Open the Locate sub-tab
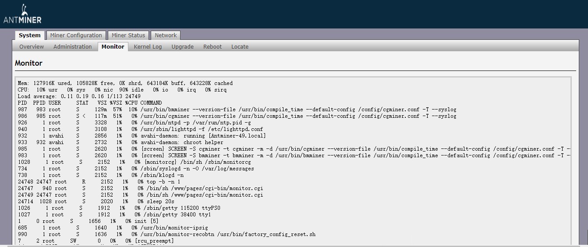This screenshot has width=588, height=247. tap(240, 47)
